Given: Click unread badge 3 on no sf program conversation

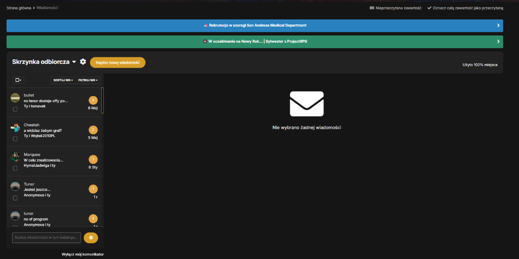Looking at the screenshot, I should pos(93,219).
